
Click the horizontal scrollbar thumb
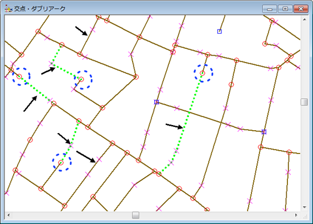pos(136,215)
